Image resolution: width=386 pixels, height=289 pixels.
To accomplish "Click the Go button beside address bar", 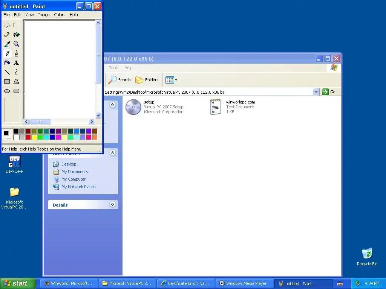I will pyautogui.click(x=329, y=92).
